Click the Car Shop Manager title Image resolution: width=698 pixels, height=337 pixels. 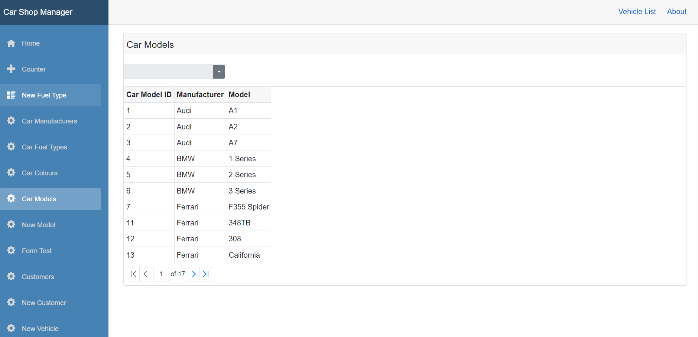(38, 12)
